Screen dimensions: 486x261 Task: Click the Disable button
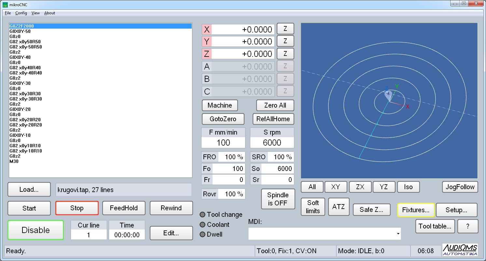(x=35, y=230)
